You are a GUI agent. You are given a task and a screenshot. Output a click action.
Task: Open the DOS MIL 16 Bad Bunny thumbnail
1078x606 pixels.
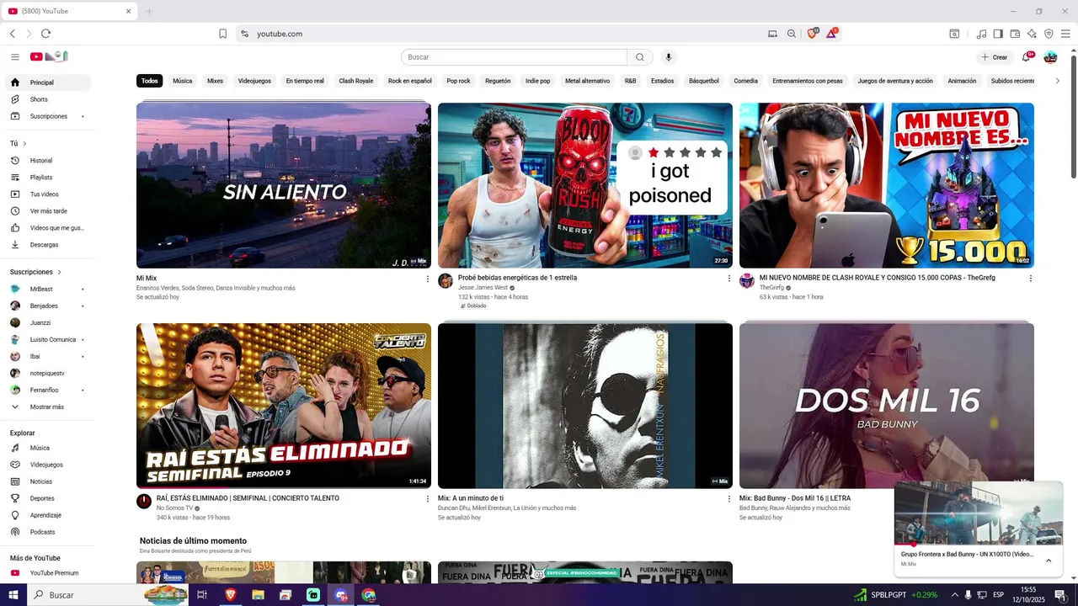(x=887, y=406)
